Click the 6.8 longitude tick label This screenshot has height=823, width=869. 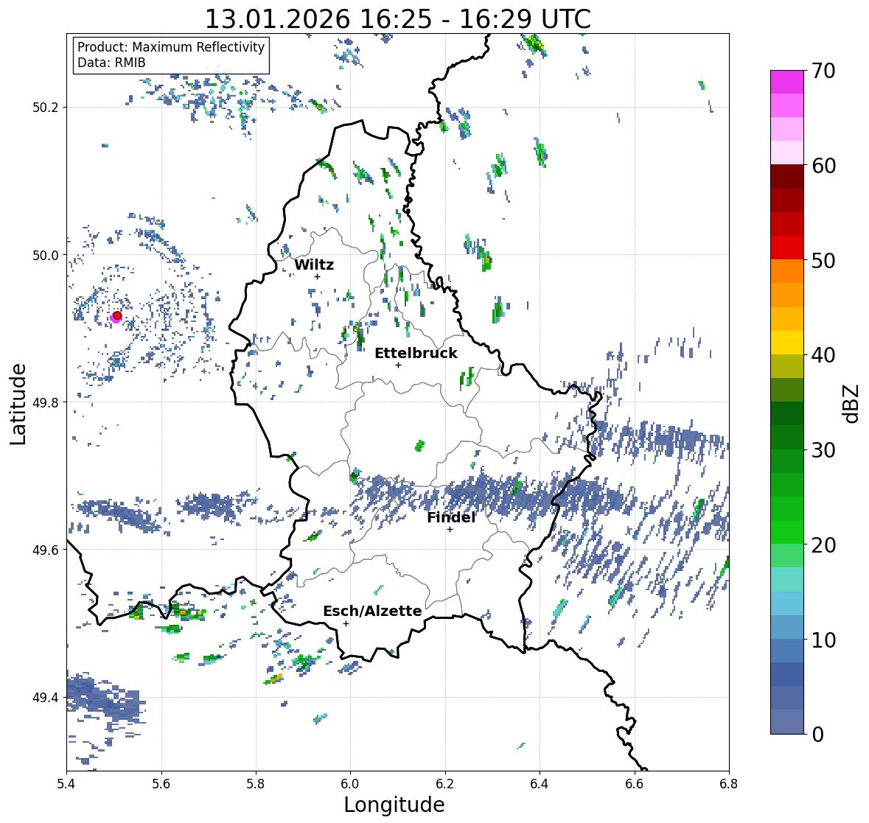[729, 784]
